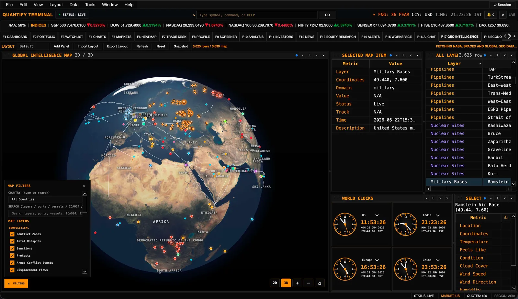Open the India clock region dropdown
The height and width of the screenshot is (299, 518).
click(x=438, y=215)
